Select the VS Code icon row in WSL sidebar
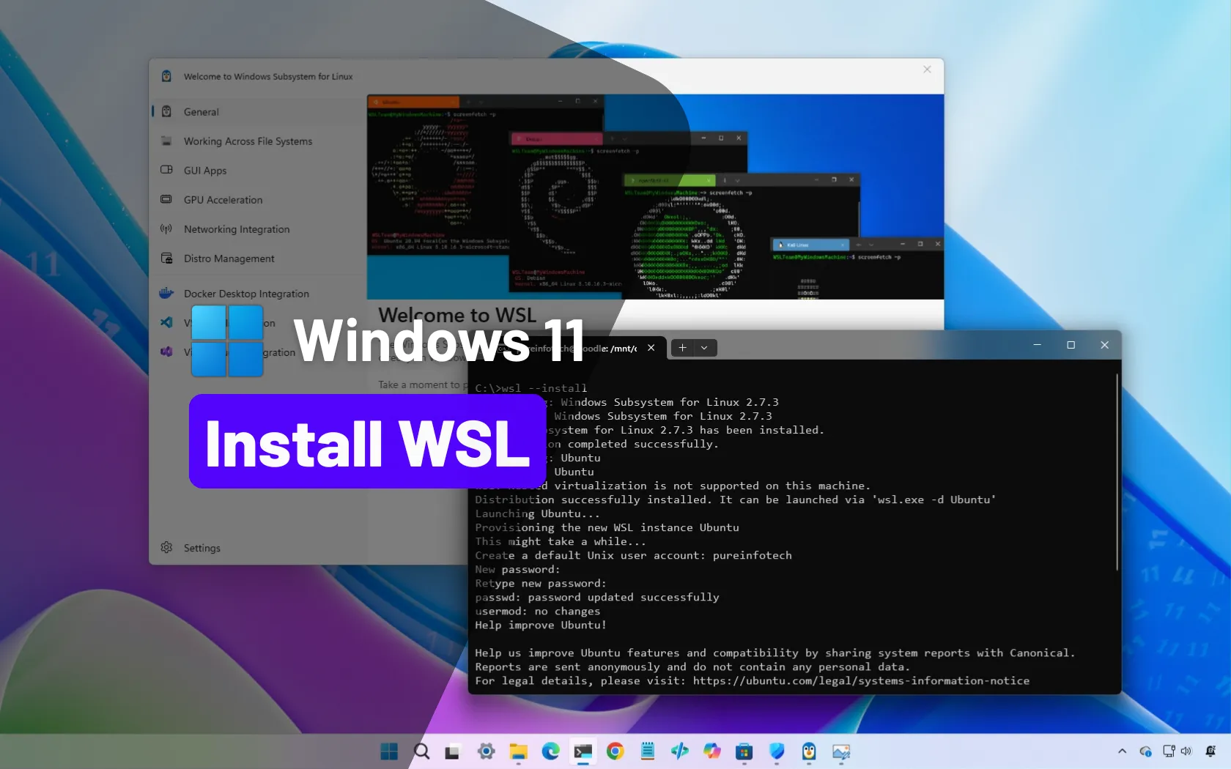This screenshot has height=769, width=1231. click(166, 323)
